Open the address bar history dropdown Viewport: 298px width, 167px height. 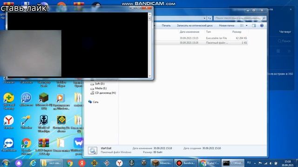tap(204, 18)
